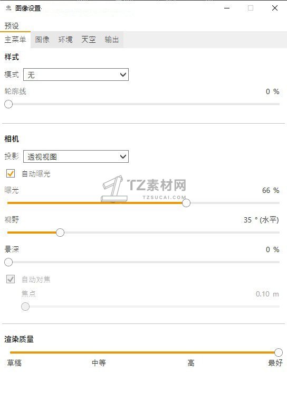Viewport: 287px width, 408px height.
Task: Click the arrow on 透视视图 combo box
Action: [123, 156]
